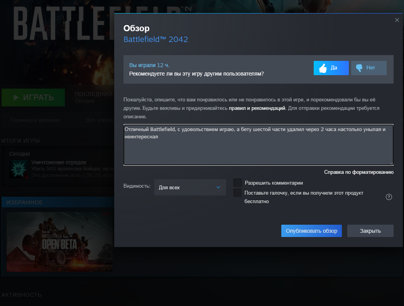Click inside the review text area
Screen dimensions: 404x306
(259, 145)
